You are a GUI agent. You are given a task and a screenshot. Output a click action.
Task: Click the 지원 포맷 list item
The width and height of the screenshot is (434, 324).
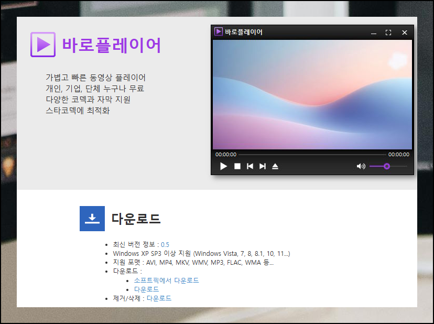(x=193, y=262)
